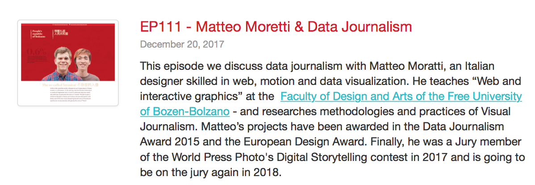The height and width of the screenshot is (185, 535).
Task: Open the EP111 Matteo Moretti episode title
Action: coord(276,27)
